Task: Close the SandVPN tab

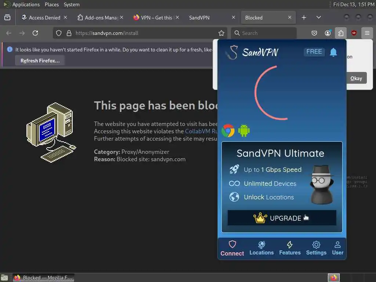Action: click(x=234, y=18)
